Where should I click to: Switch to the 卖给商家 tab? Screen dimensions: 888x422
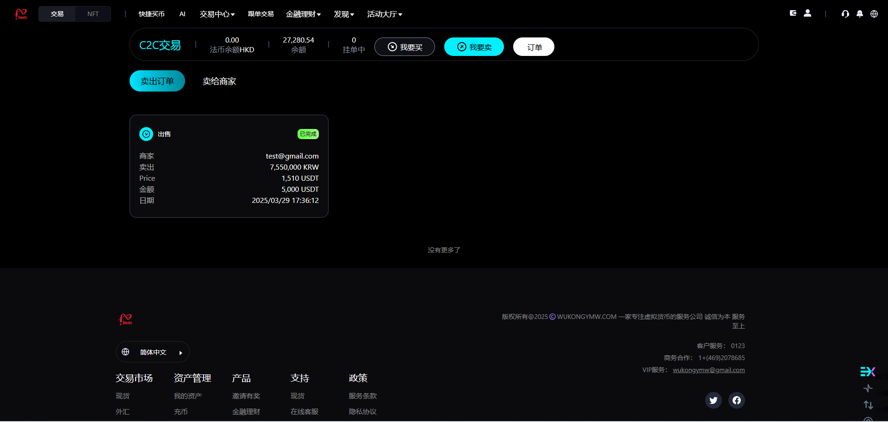click(x=219, y=81)
